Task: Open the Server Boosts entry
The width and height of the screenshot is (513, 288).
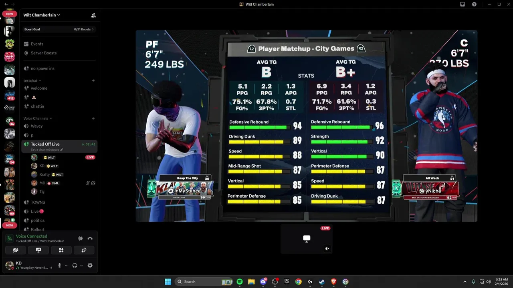Action: click(x=59, y=53)
